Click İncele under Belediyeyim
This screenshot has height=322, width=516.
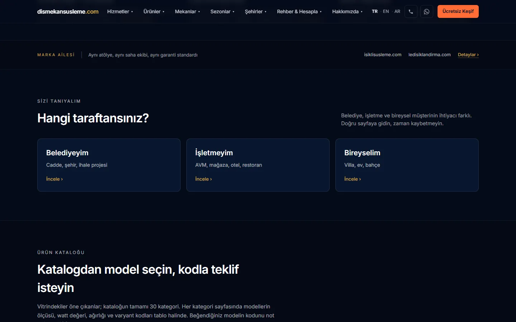[54, 179]
